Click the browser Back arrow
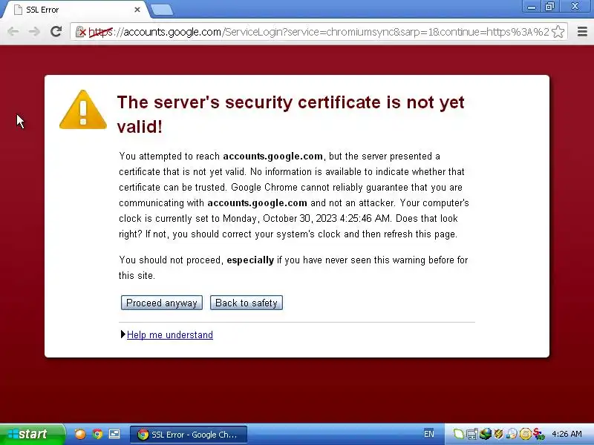This screenshot has width=594, height=445. 13,31
